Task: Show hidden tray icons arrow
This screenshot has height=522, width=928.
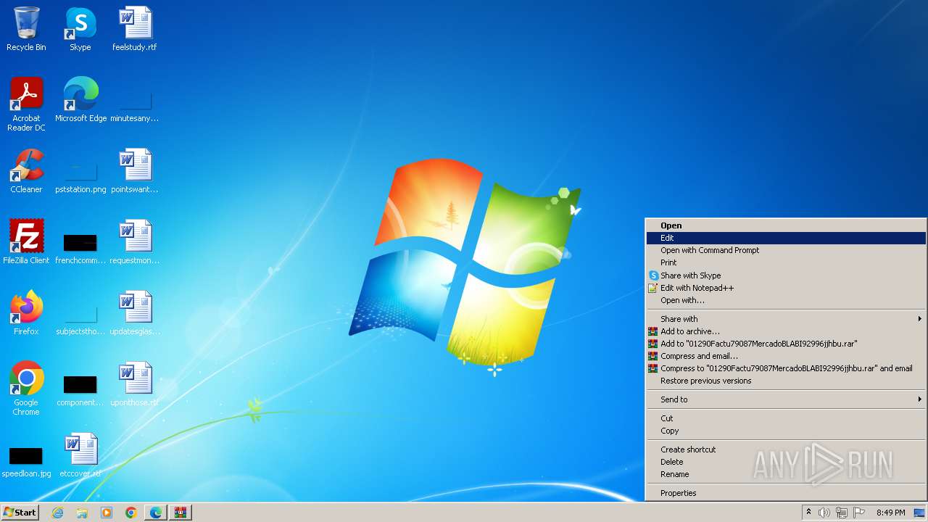Action: pyautogui.click(x=808, y=513)
